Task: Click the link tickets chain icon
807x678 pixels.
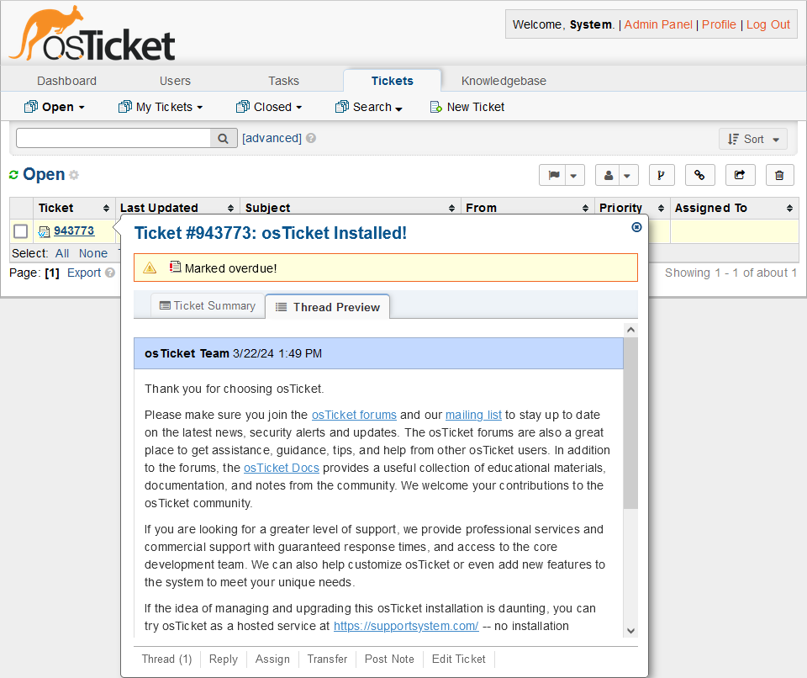Action: point(700,175)
